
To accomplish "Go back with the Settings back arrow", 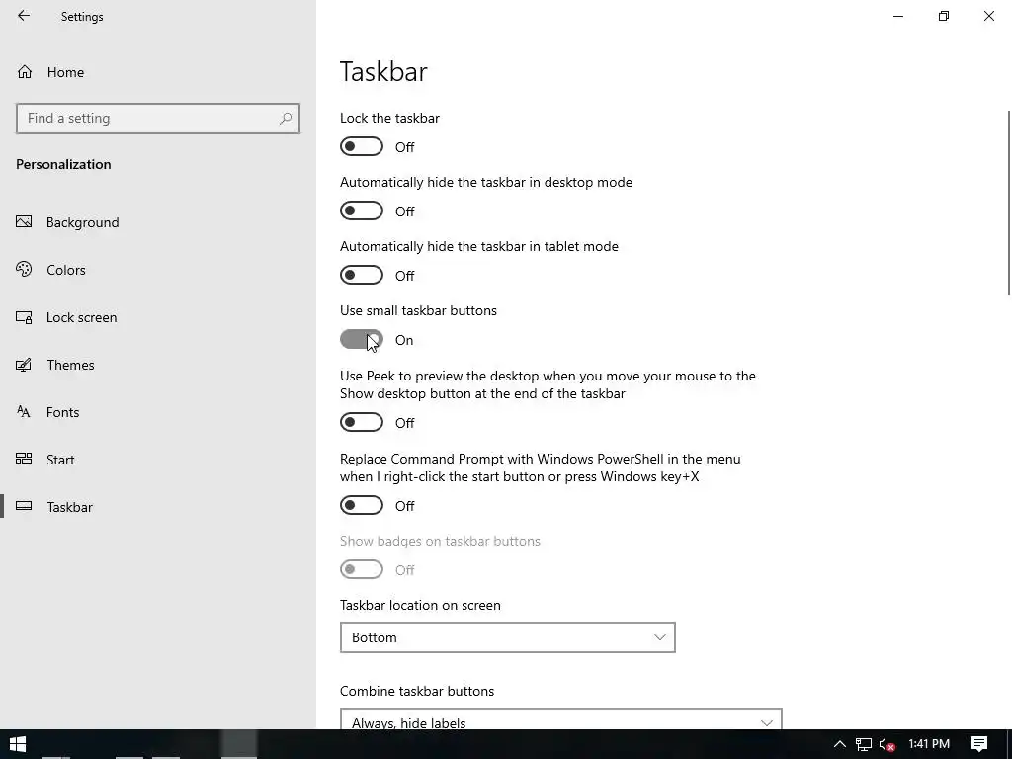I will [24, 16].
